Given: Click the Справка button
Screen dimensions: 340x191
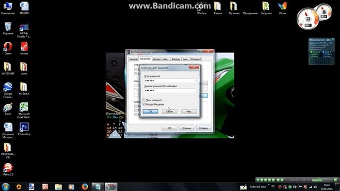Looking at the screenshot, I should pos(203,128).
